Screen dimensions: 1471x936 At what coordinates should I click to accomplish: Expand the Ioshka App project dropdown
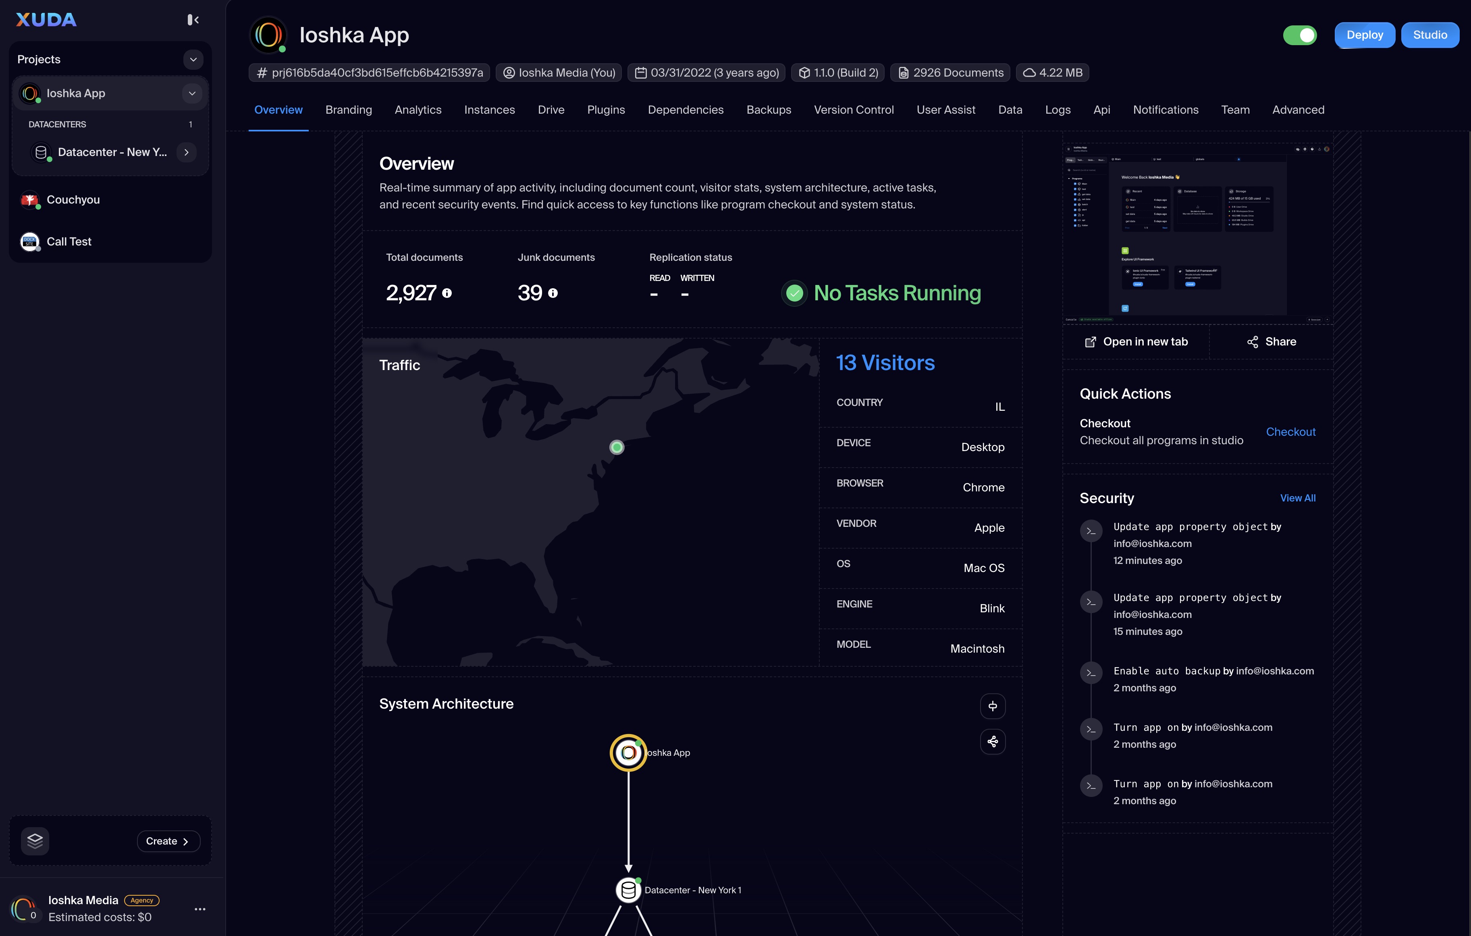tap(192, 94)
